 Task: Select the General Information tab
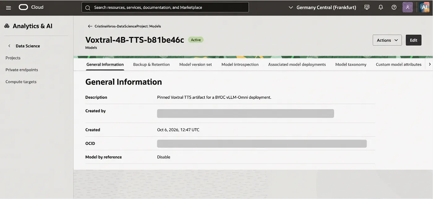[105, 64]
